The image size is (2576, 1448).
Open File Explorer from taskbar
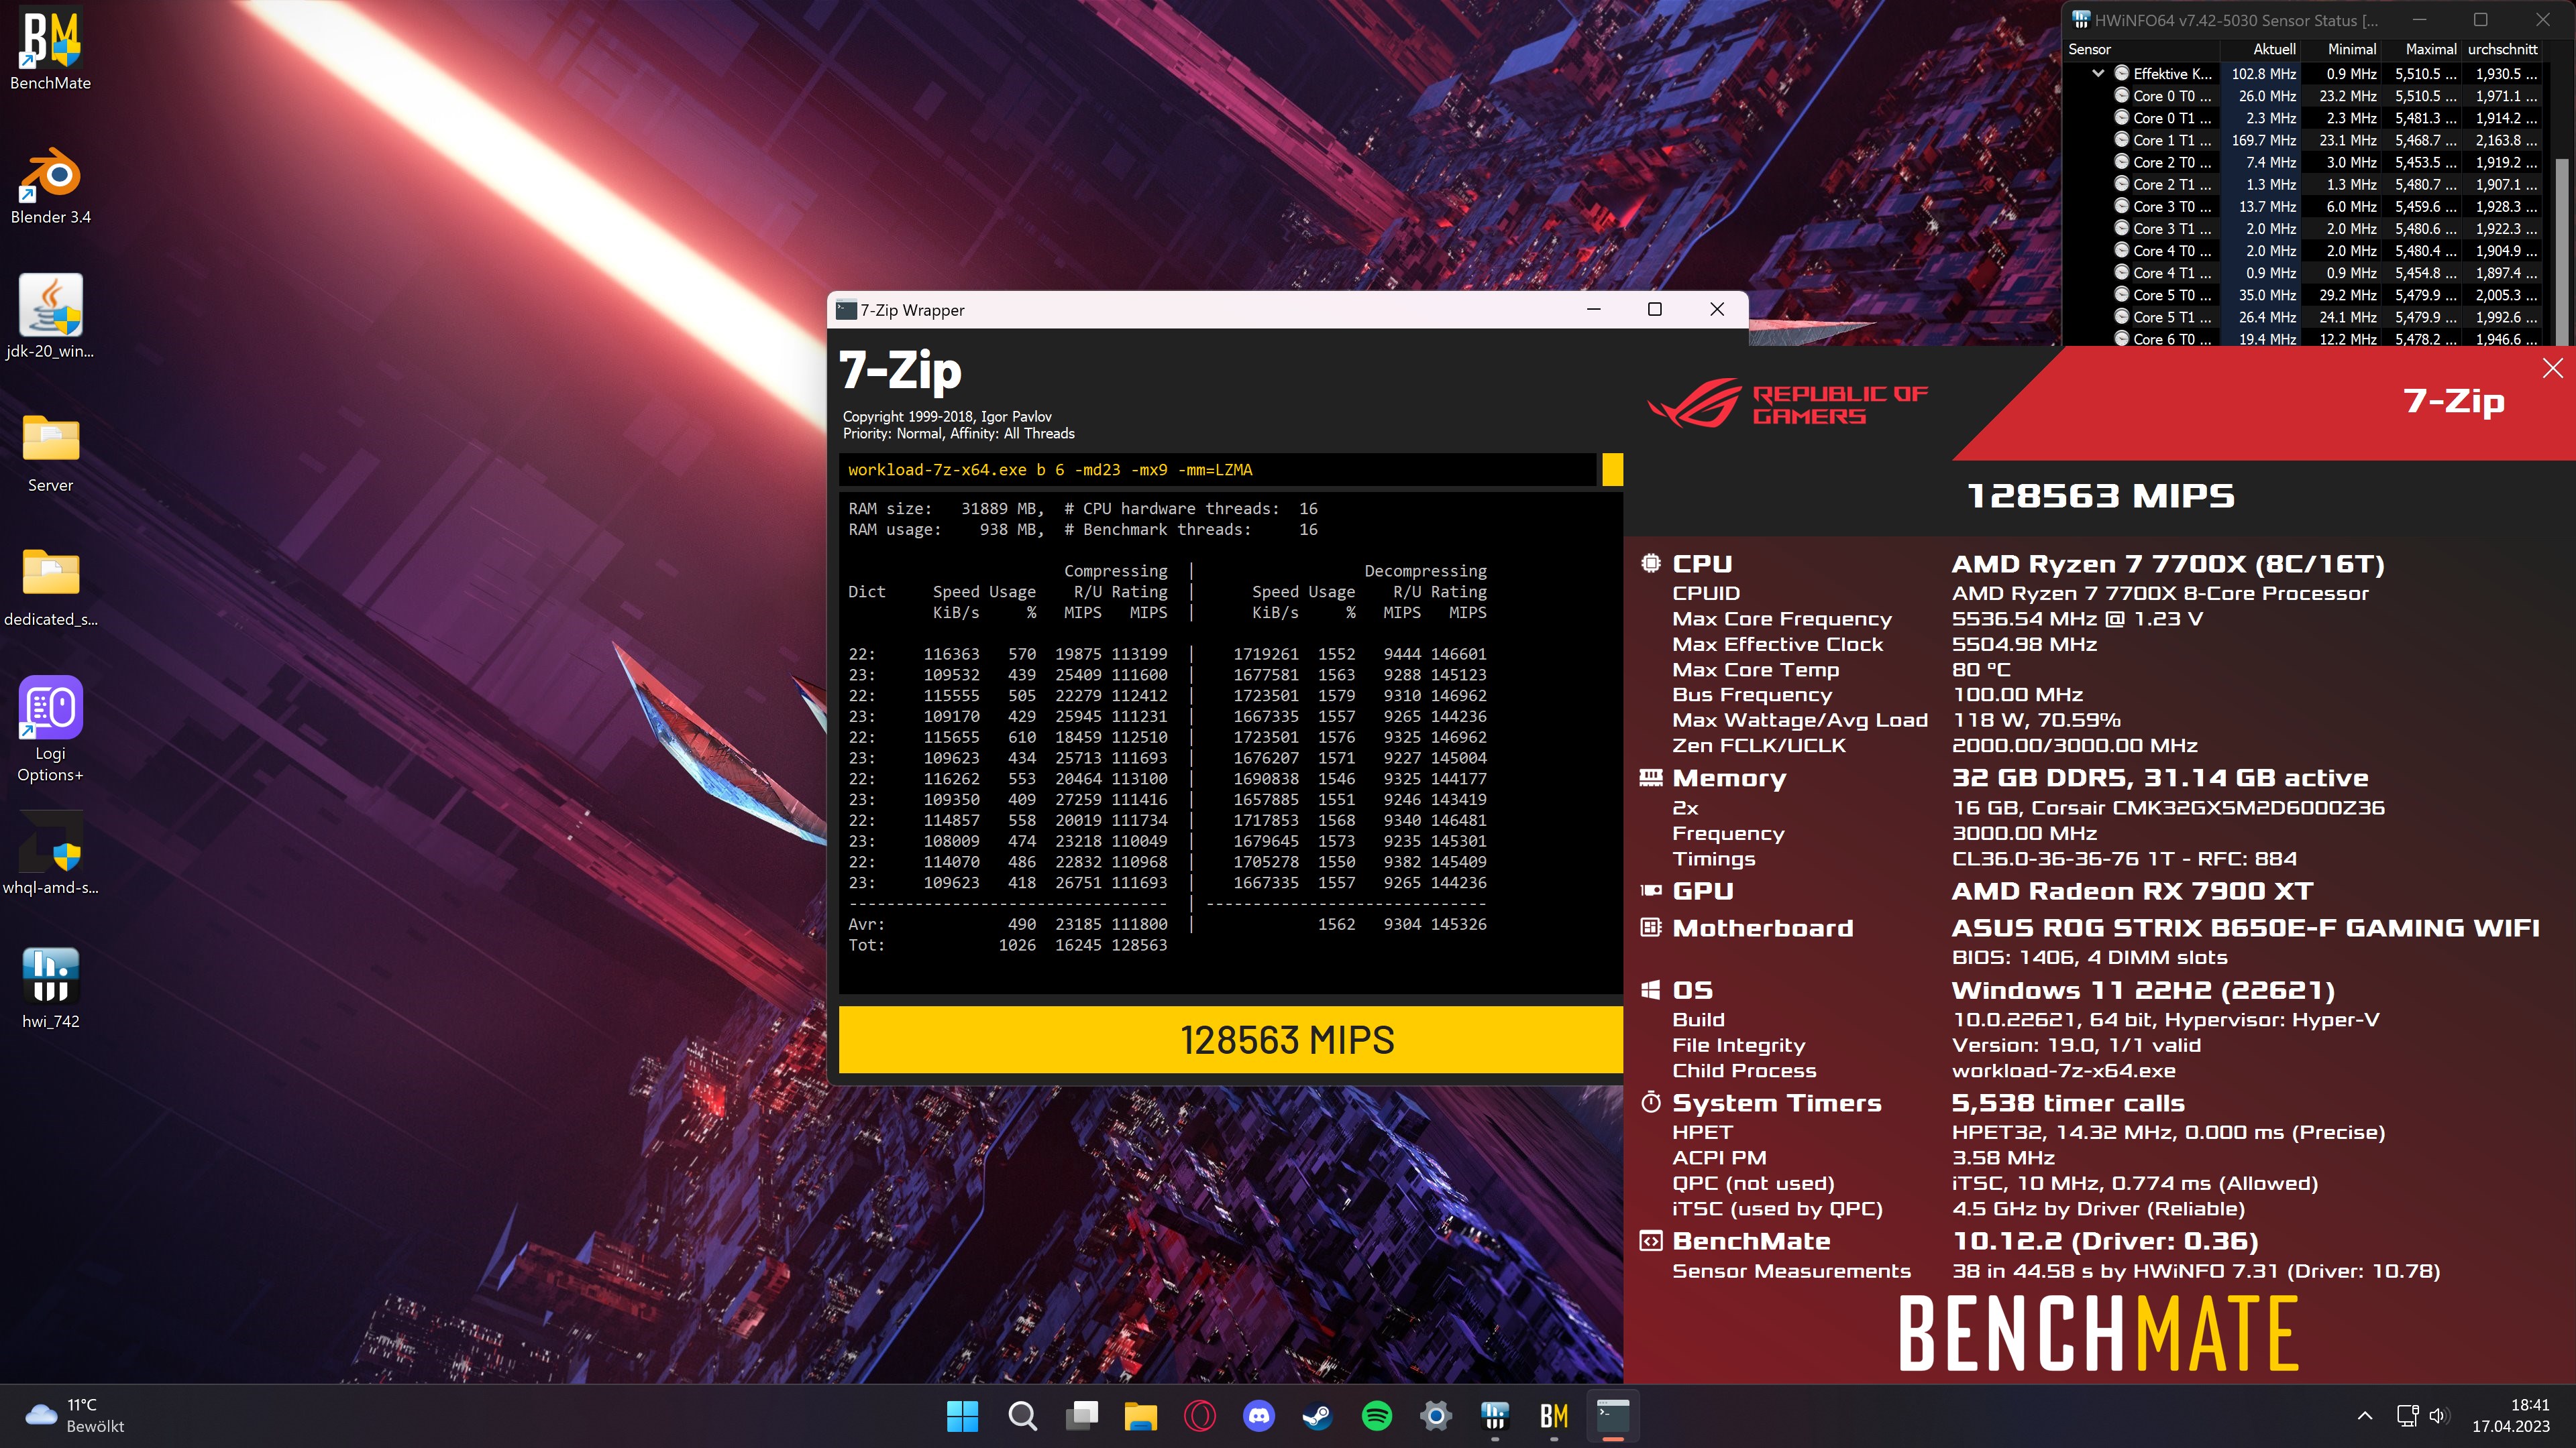coord(1140,1415)
